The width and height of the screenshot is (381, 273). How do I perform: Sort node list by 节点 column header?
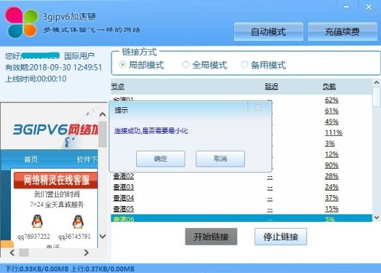click(x=118, y=87)
